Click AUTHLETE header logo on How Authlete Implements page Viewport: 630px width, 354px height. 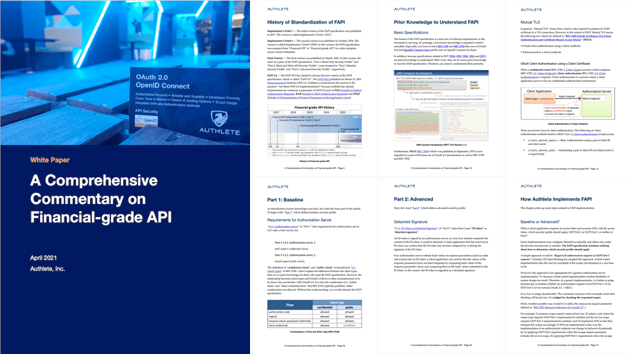coord(531,186)
